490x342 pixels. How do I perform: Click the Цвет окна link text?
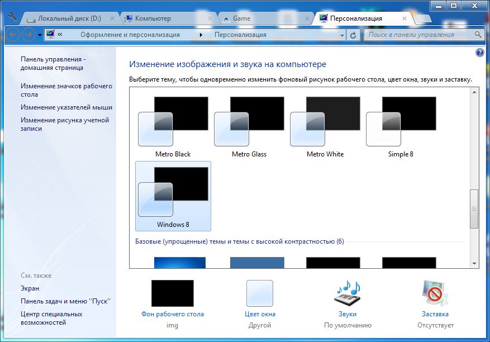point(260,314)
